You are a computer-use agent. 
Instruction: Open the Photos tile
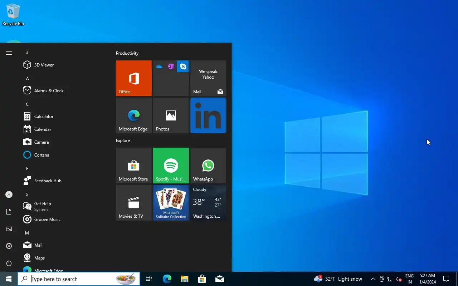click(x=171, y=115)
